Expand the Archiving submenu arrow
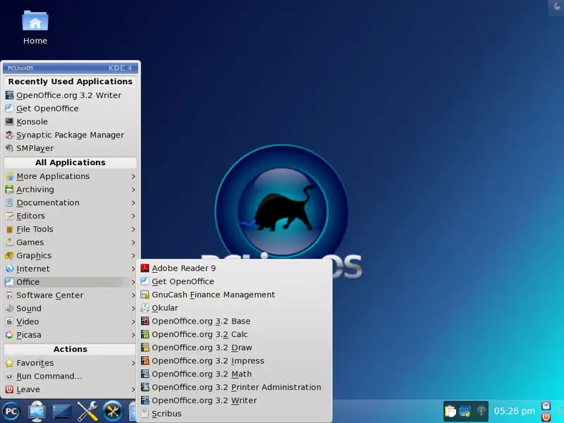The height and width of the screenshot is (423, 564). click(133, 190)
